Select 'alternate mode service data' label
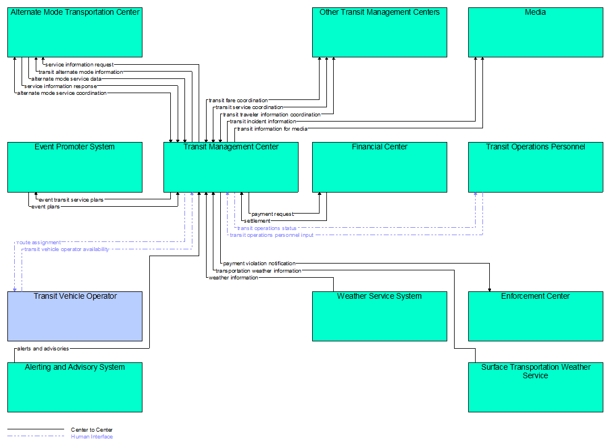 point(66,79)
